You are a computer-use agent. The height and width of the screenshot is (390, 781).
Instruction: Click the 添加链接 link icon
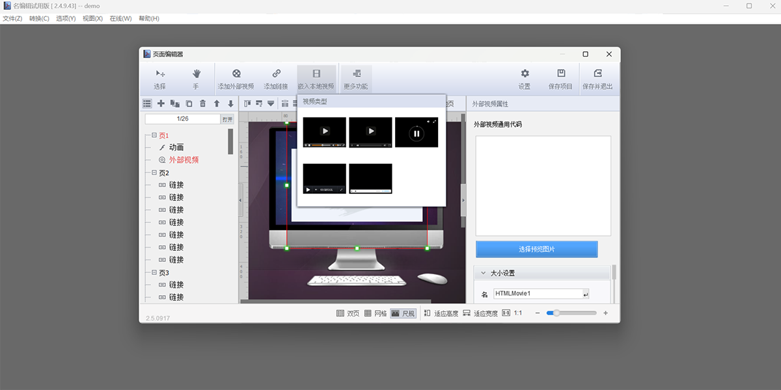pyautogui.click(x=276, y=74)
